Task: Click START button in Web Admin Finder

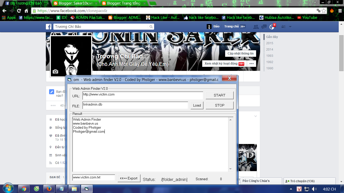Action: pos(220,95)
